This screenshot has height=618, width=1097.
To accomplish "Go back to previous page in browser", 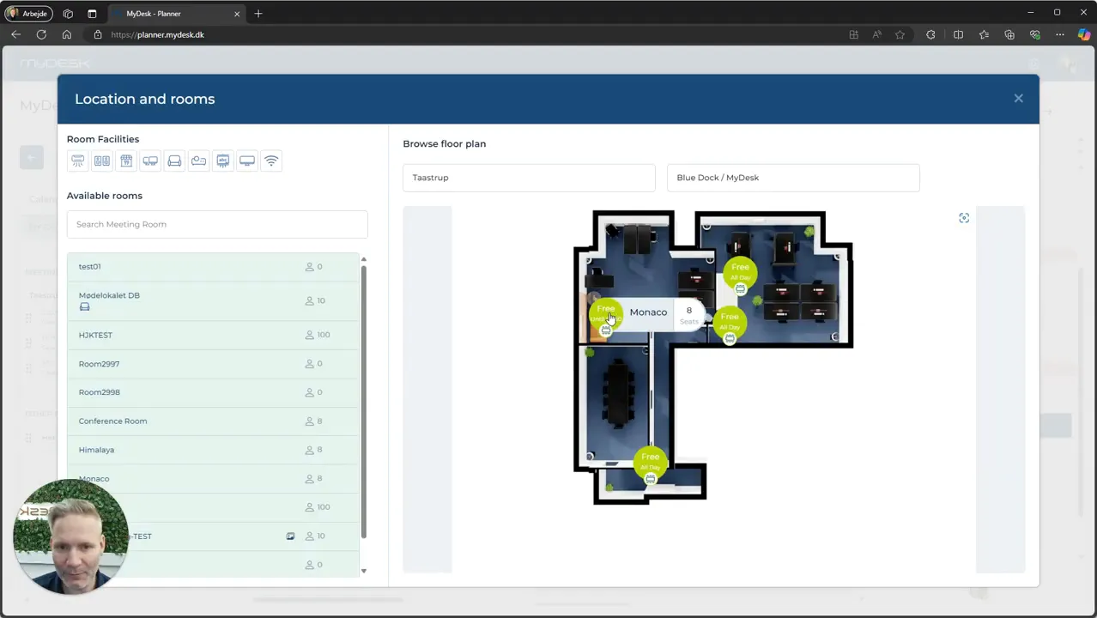I will 15,34.
